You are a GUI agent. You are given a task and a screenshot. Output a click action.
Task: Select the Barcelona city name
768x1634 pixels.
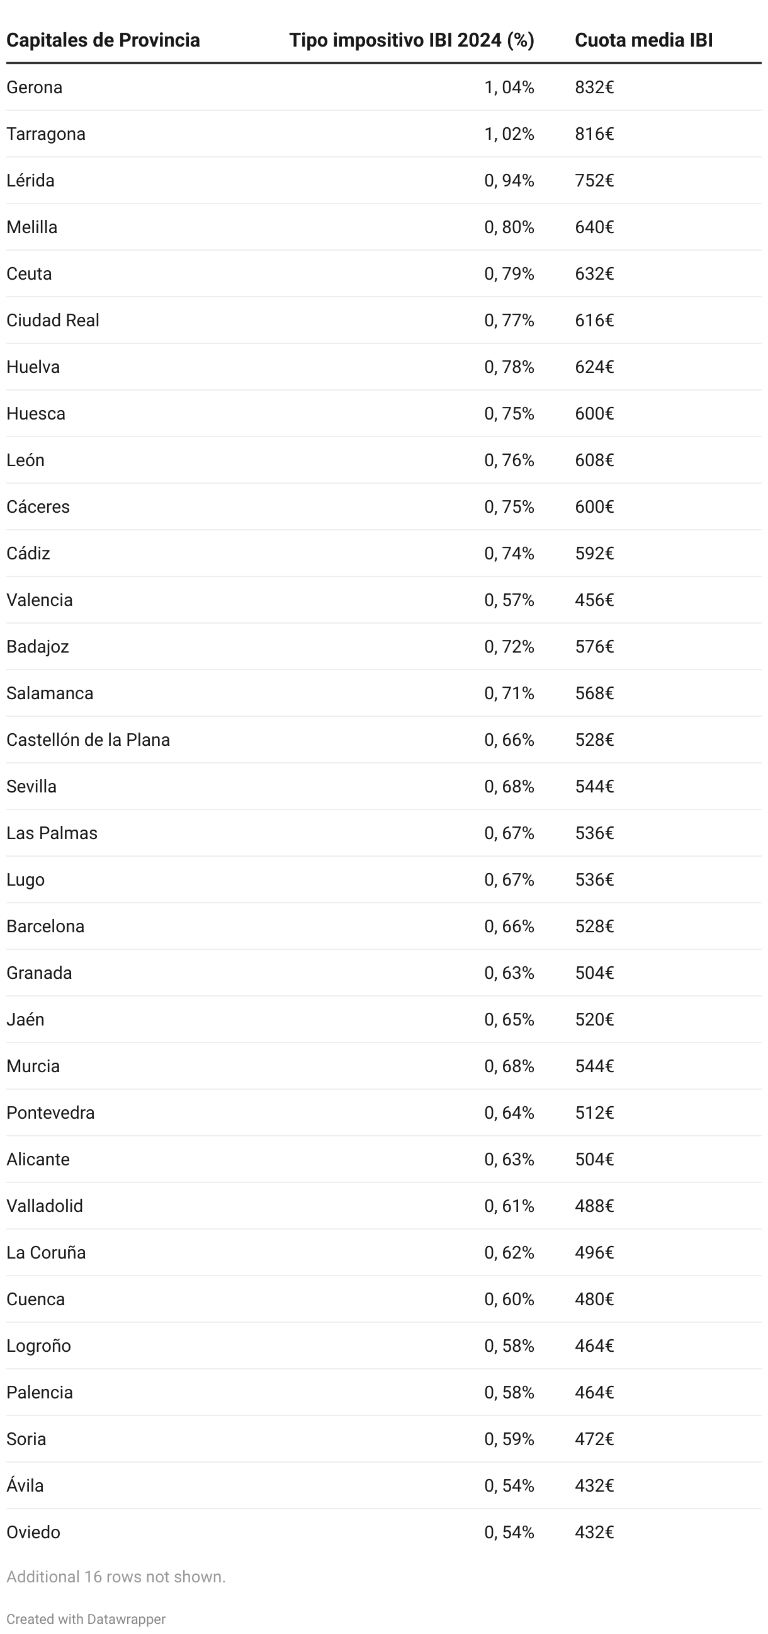click(x=45, y=926)
